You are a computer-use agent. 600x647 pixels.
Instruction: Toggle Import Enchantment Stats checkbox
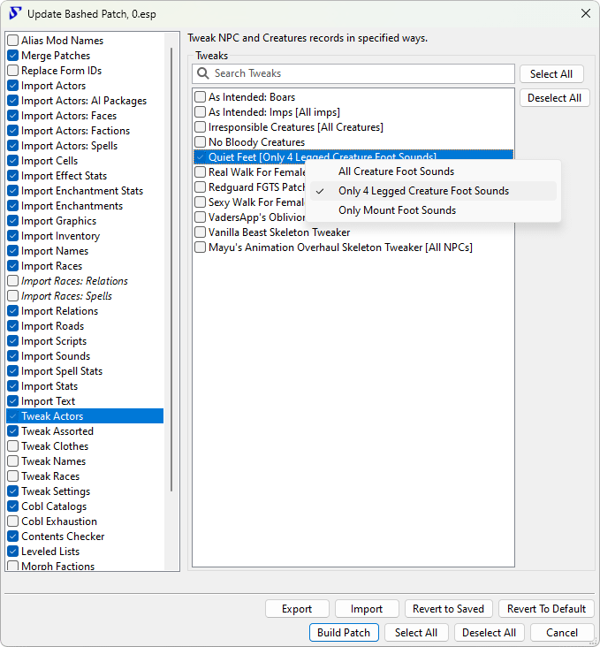pos(13,191)
